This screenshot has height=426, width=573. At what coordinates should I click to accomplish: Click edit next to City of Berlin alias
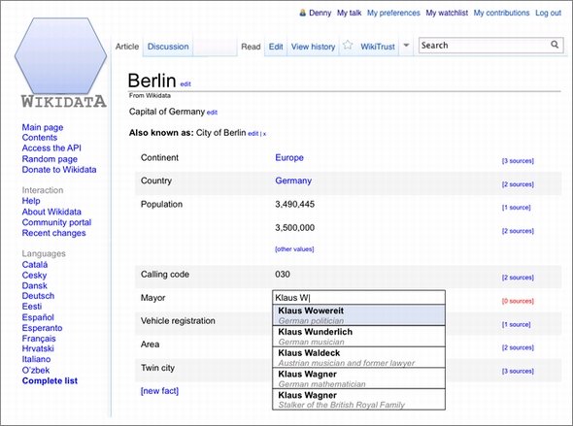(253, 134)
